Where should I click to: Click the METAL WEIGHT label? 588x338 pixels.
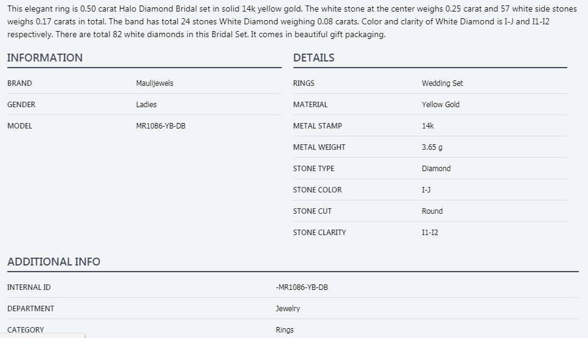click(x=319, y=147)
